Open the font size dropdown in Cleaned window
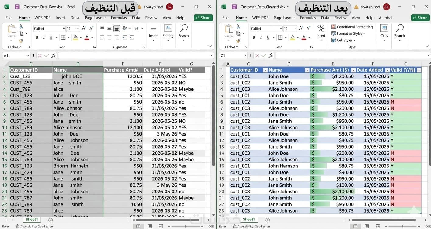Image resolution: width=431 pixels, height=229 pixels. 295,29
